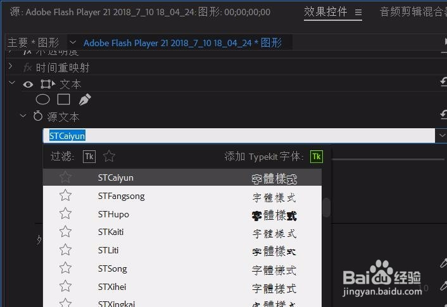Image resolution: width=447 pixels, height=307 pixels.
Task: Reset the 文本 effect parameters
Action: [x=444, y=82]
